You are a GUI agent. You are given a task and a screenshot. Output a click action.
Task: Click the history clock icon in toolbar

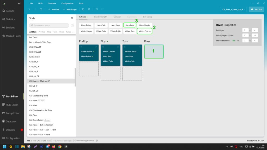click(x=41, y=9)
